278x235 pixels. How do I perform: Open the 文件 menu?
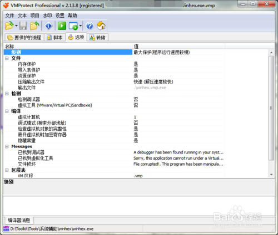point(9,16)
